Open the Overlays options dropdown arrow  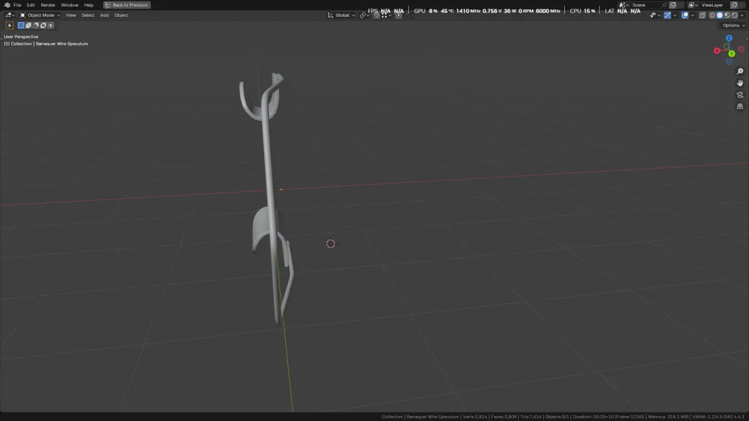(x=692, y=15)
